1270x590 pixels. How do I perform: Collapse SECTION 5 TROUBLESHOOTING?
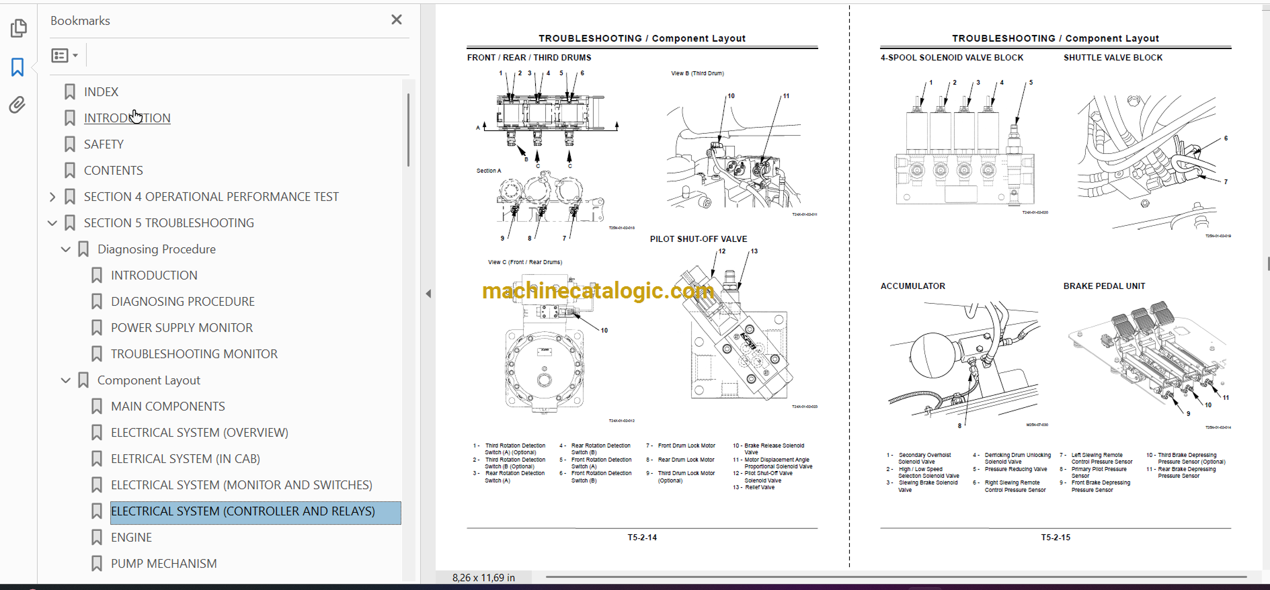tap(52, 222)
